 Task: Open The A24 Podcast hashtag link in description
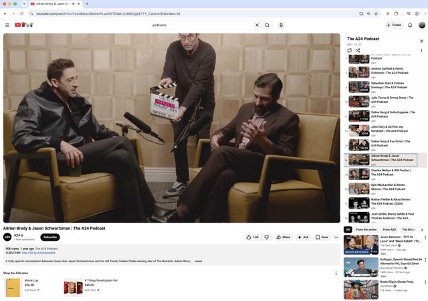pos(46,249)
